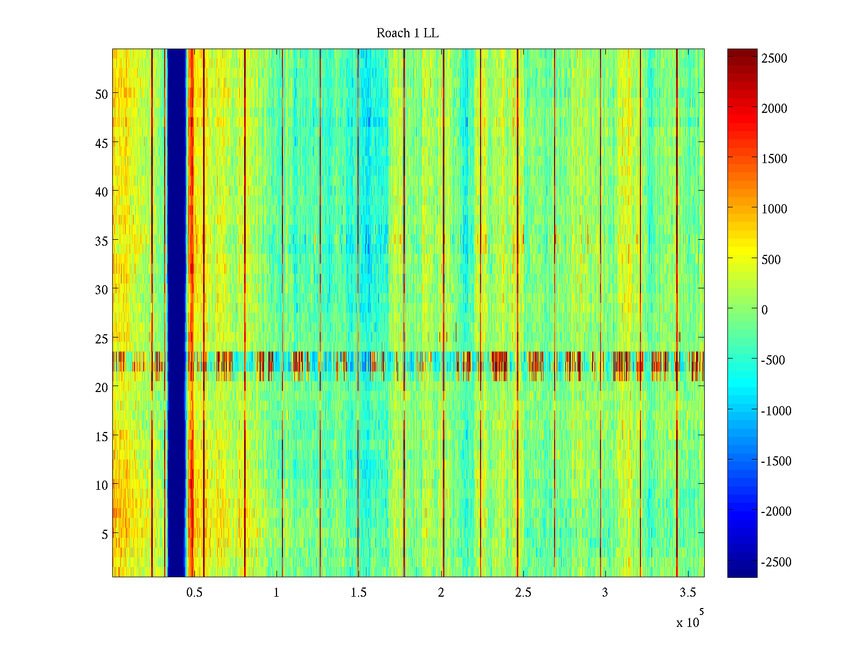Viewport: 864px width, 648px height.
Task: Click the colorbar tick label -2500
Action: click(776, 562)
